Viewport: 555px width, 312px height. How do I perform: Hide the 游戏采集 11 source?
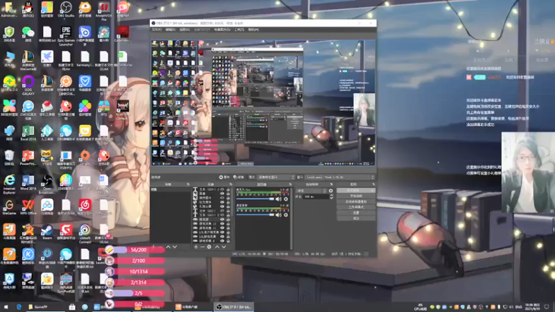pos(222,228)
